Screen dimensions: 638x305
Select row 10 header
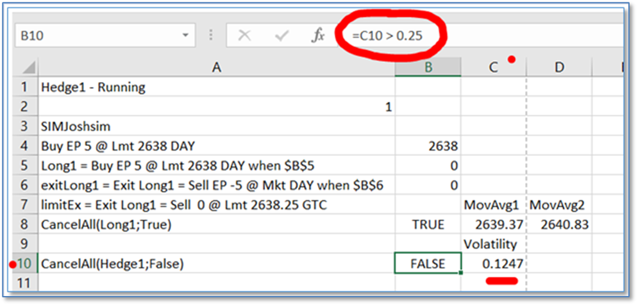[x=24, y=263]
